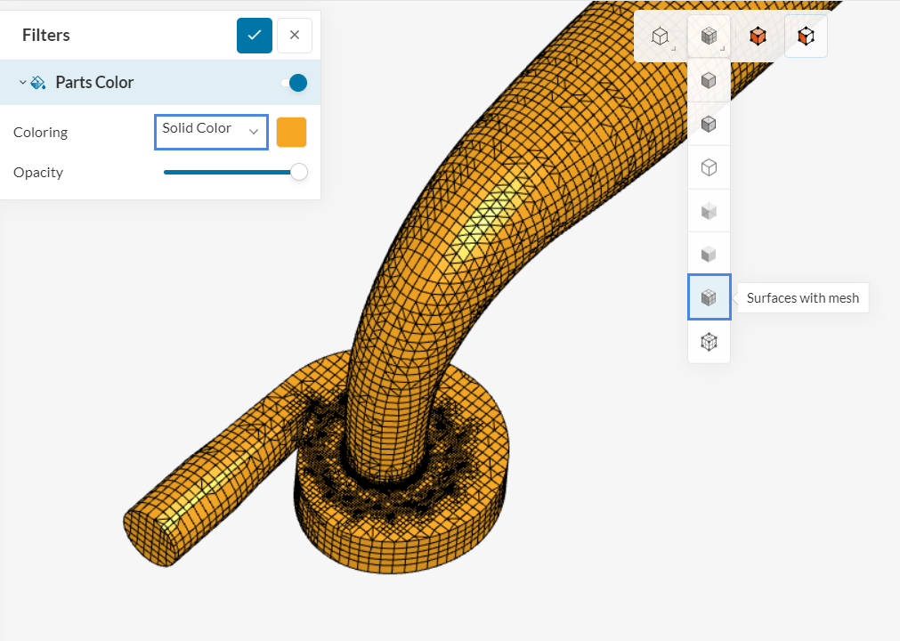Click the cube with vertices toolbar icon
The image size is (900, 641).
coord(805,36)
